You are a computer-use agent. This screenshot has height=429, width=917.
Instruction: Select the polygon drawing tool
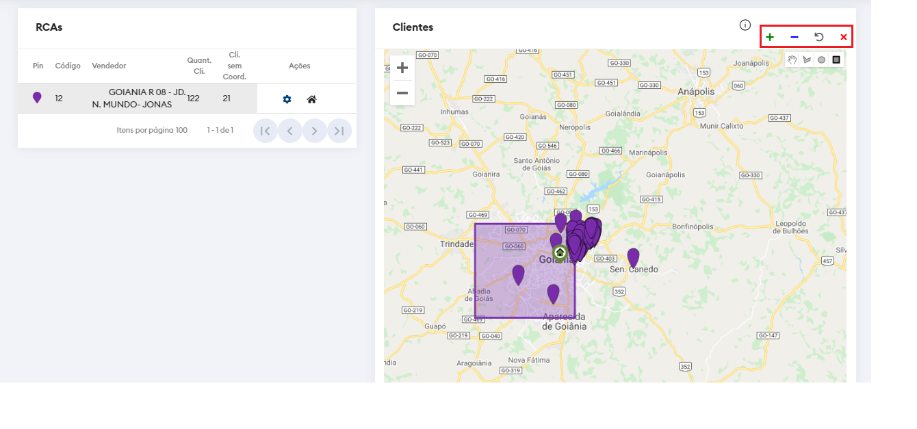pyautogui.click(x=807, y=60)
